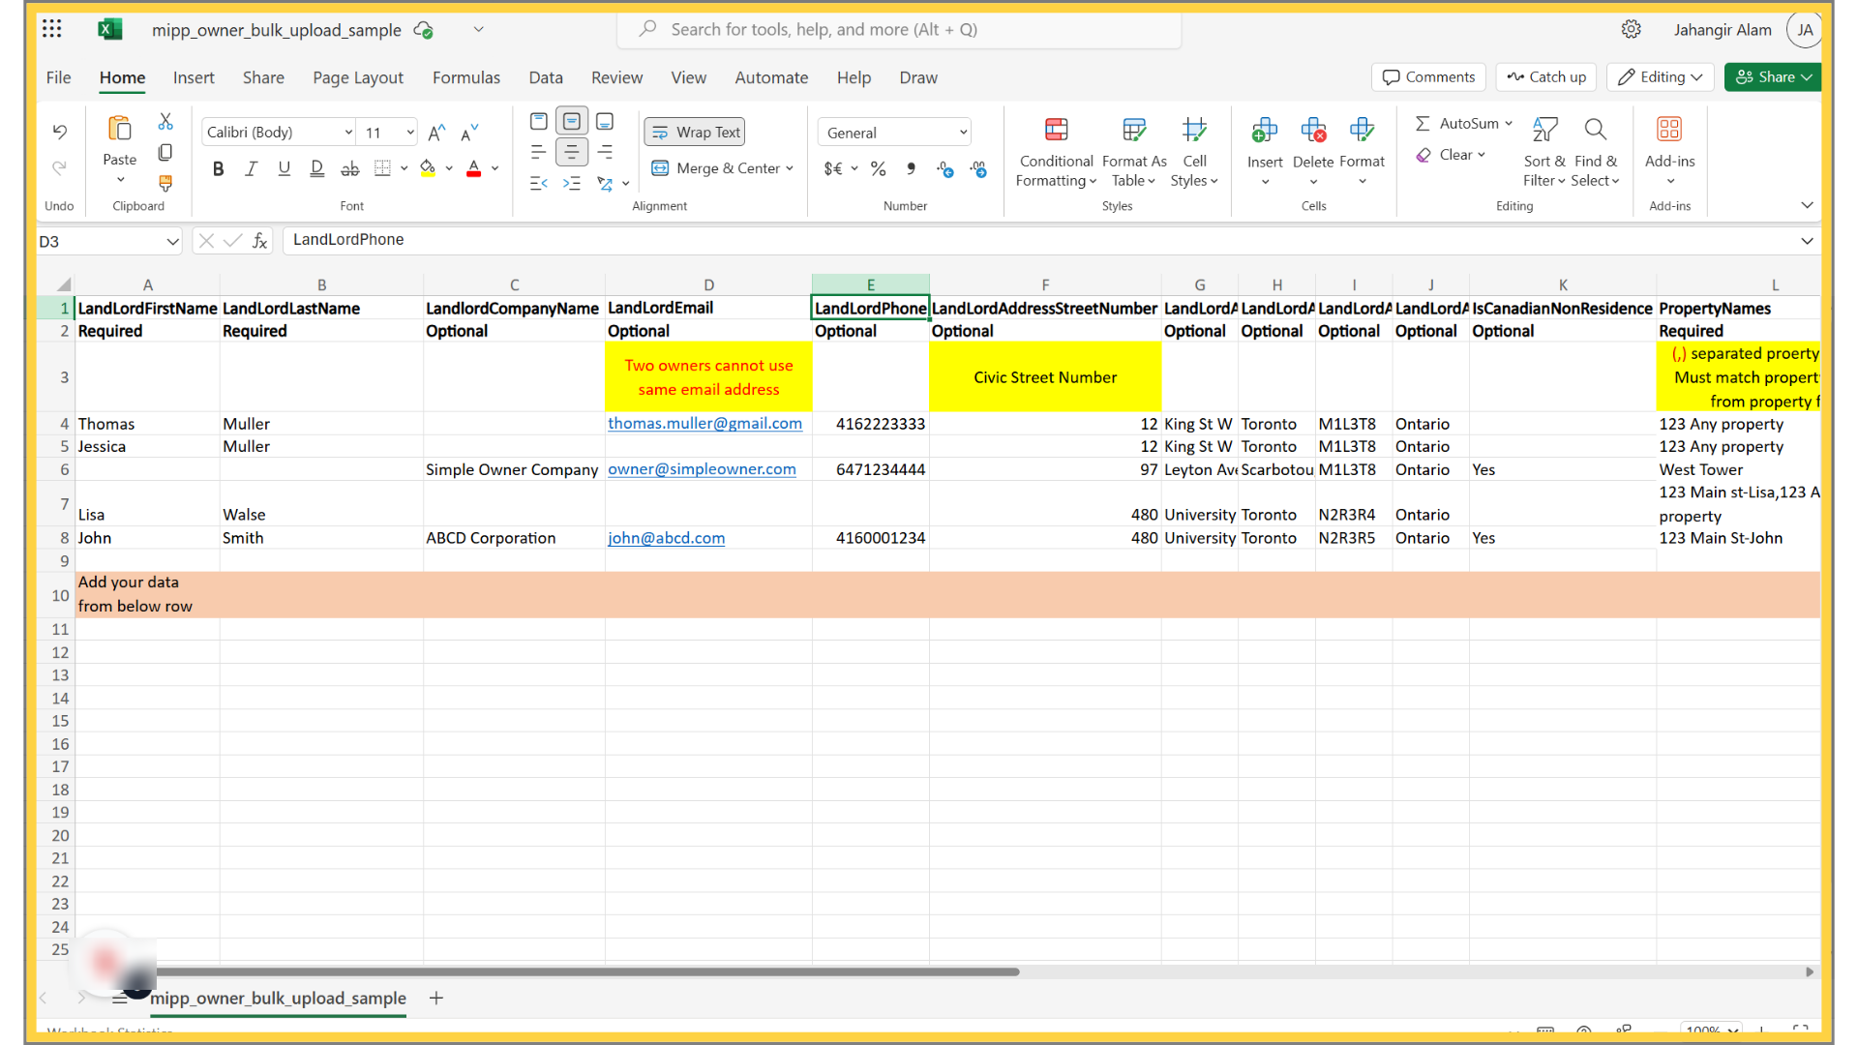This screenshot has width=1858, height=1045.
Task: Apply strikethrough formatting
Action: (x=350, y=168)
